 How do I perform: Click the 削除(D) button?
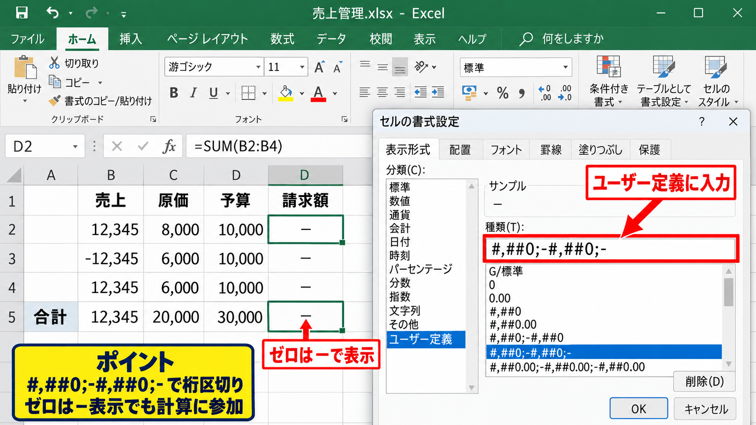point(704,382)
